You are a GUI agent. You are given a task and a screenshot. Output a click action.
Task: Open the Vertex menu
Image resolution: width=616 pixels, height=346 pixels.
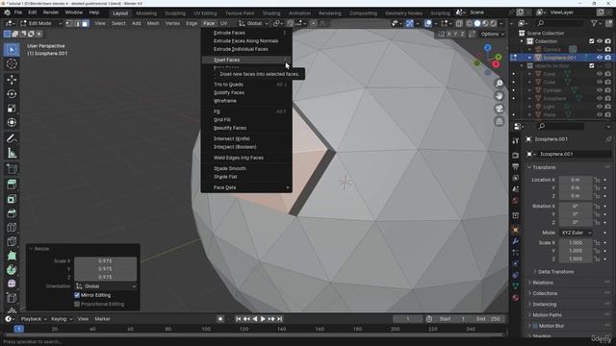pos(172,23)
